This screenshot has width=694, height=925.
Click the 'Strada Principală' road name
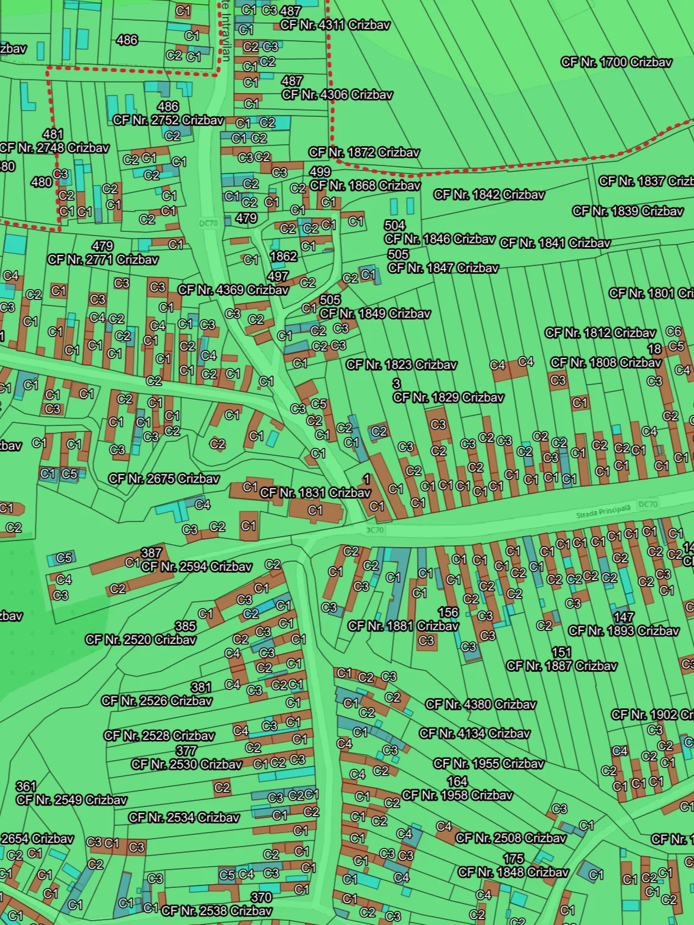click(x=603, y=512)
